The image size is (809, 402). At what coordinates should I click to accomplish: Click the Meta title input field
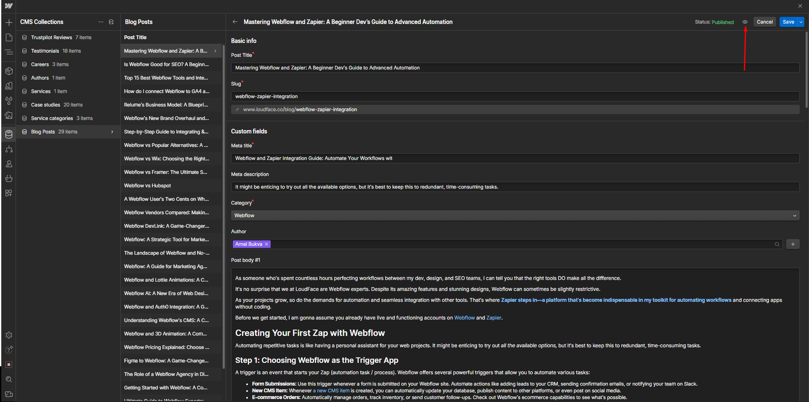pyautogui.click(x=515, y=158)
